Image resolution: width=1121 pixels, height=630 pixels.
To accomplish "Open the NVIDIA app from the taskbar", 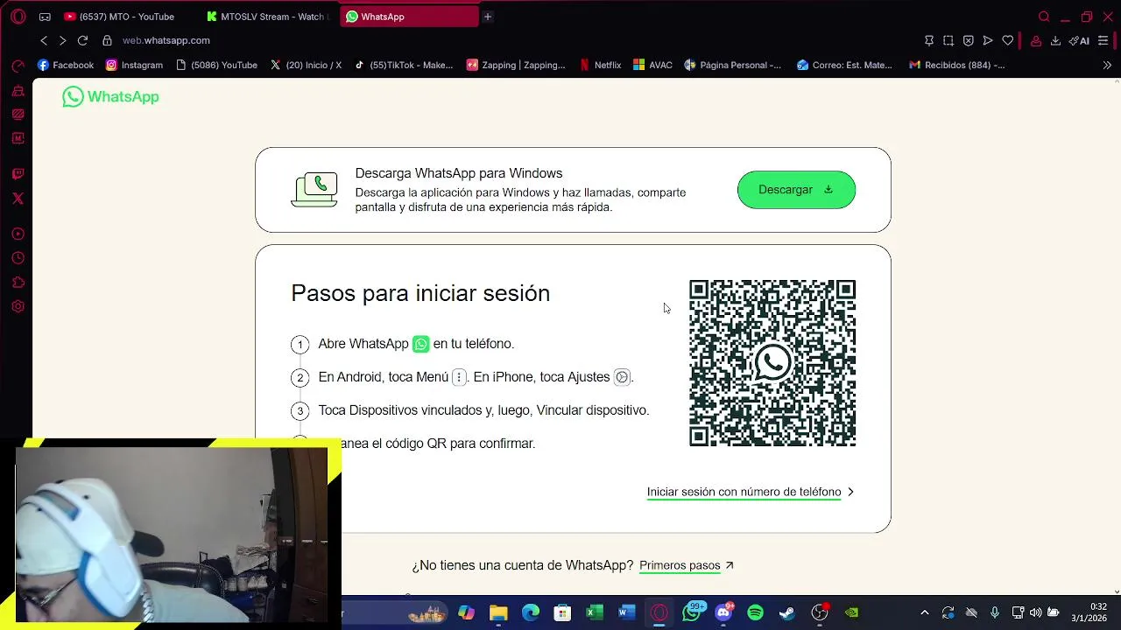I will (x=852, y=612).
